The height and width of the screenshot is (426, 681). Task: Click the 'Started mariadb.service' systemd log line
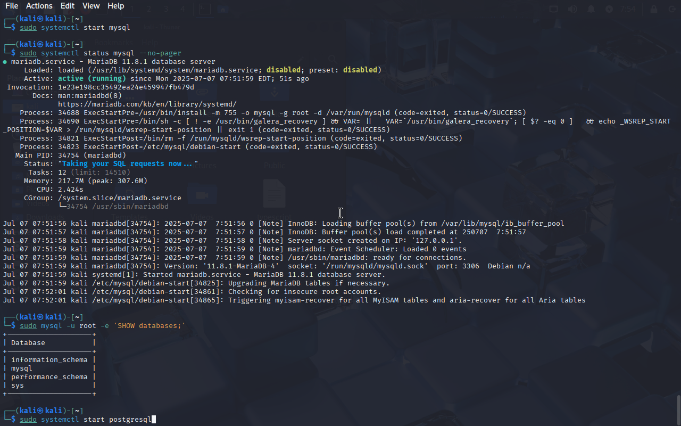pyautogui.click(x=194, y=275)
